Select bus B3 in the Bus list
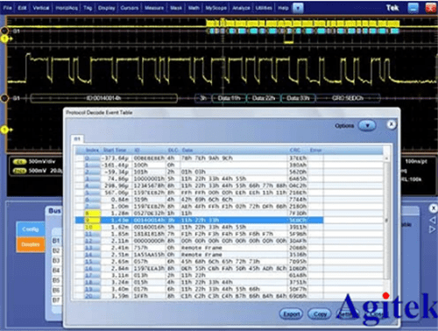The width and height of the screenshot is (438, 331). 56,261
